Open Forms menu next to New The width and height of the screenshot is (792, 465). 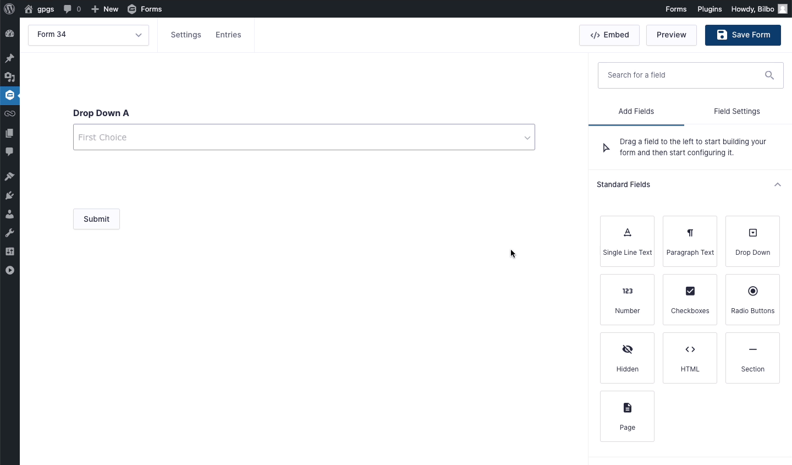click(145, 9)
